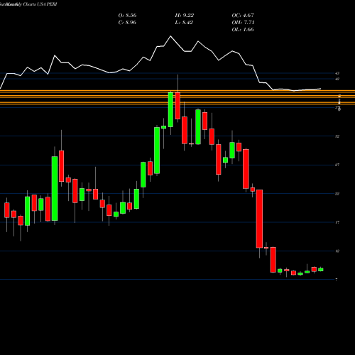Click the 27 price axis label
The image size is (355, 355).
pos(337,165)
